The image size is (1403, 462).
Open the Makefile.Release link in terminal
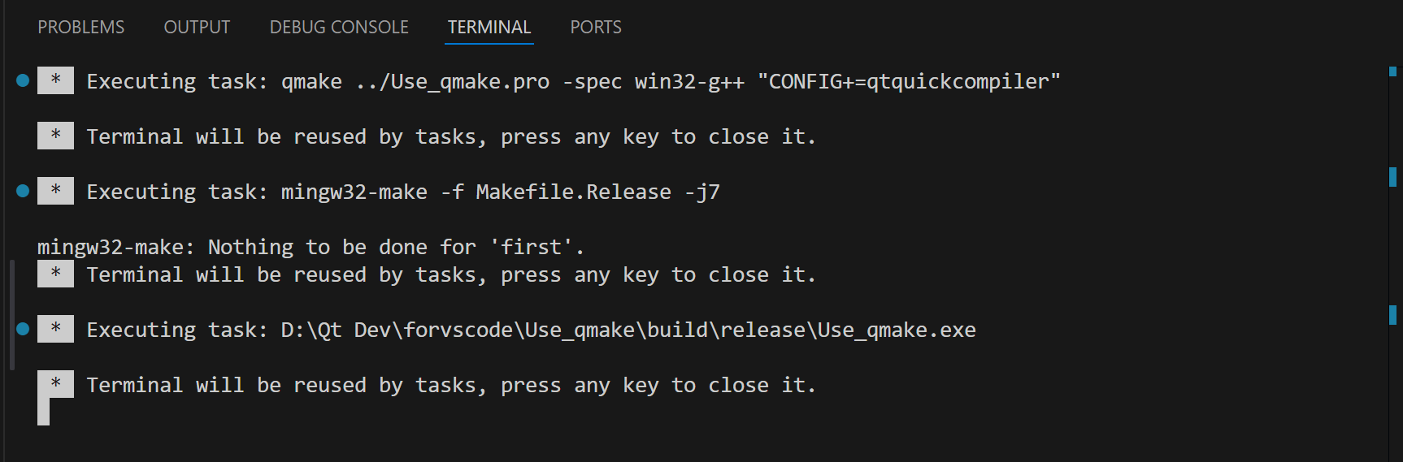573,192
